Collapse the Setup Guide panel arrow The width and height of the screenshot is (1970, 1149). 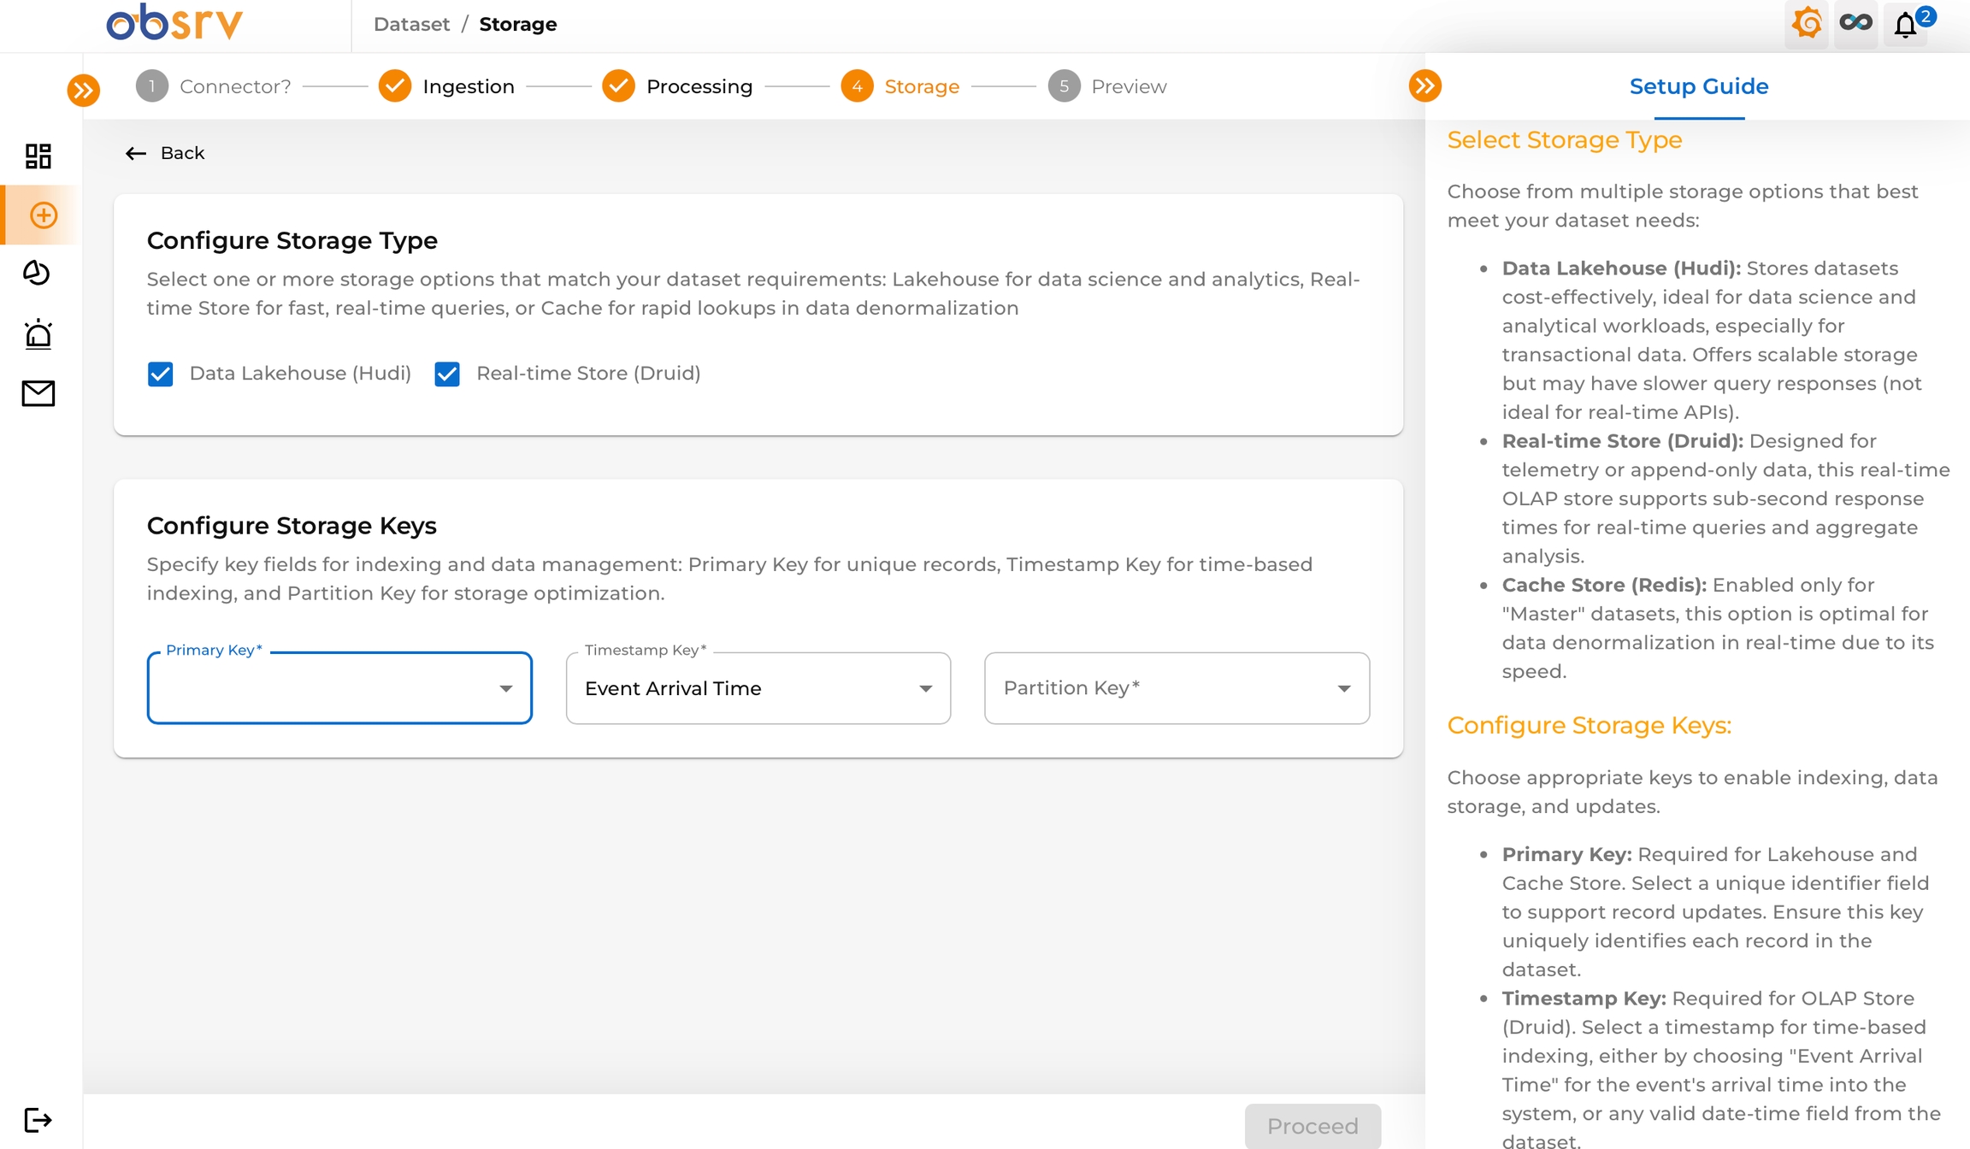(1424, 85)
